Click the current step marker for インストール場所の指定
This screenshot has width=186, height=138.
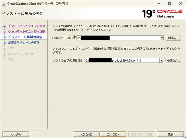pyautogui.click(x=5, y=37)
